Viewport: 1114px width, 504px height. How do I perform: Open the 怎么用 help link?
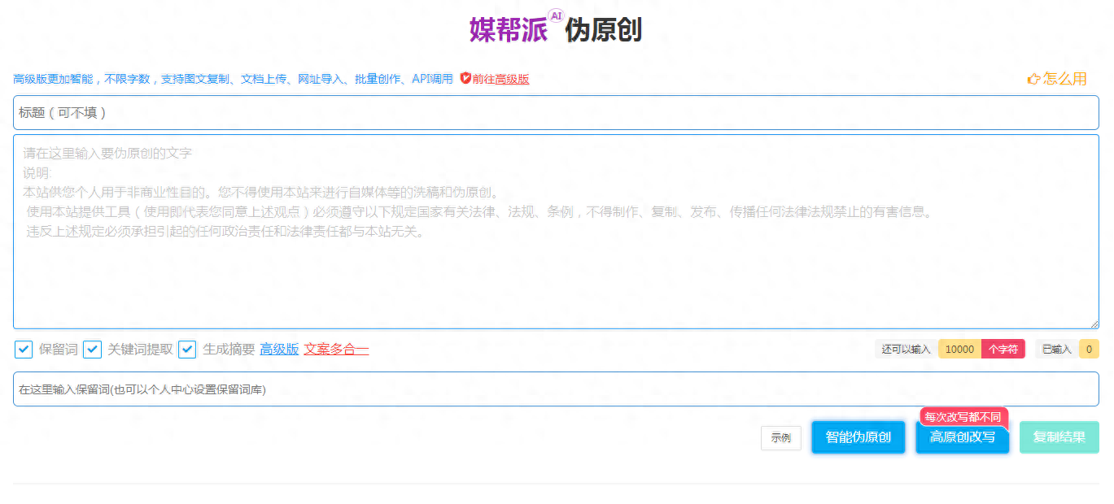[x=1065, y=79]
